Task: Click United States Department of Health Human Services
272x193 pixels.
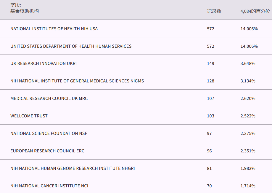Action: (x=71, y=46)
